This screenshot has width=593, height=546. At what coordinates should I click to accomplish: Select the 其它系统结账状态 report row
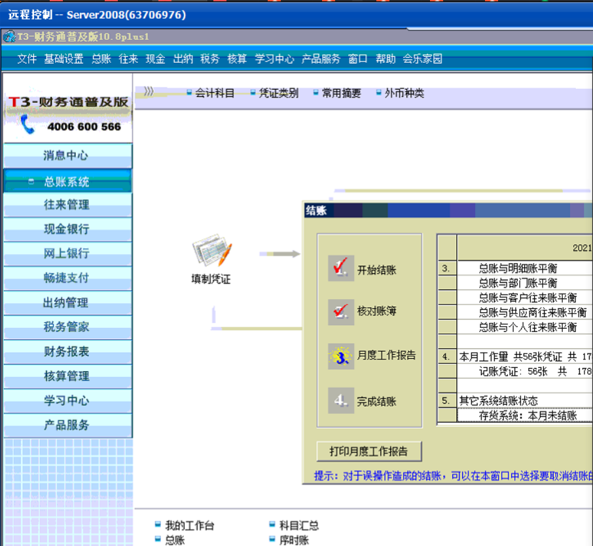(x=524, y=400)
